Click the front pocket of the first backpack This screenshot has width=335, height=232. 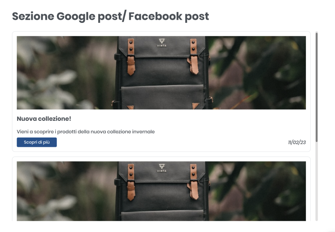(162, 97)
